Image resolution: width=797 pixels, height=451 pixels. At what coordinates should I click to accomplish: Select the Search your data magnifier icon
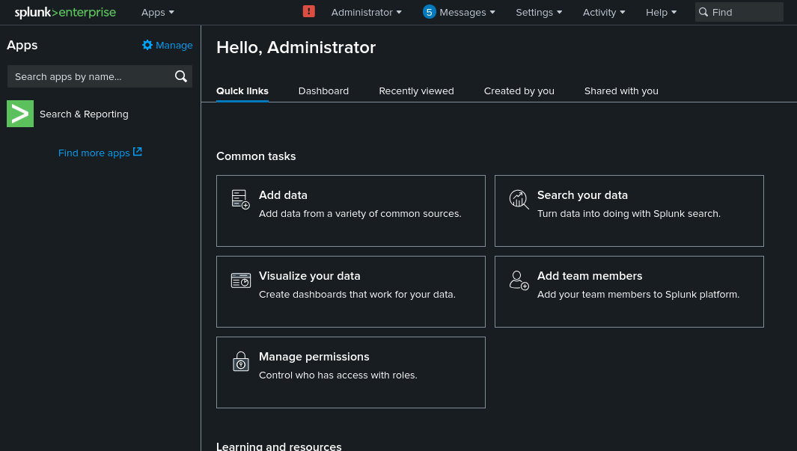click(x=519, y=199)
